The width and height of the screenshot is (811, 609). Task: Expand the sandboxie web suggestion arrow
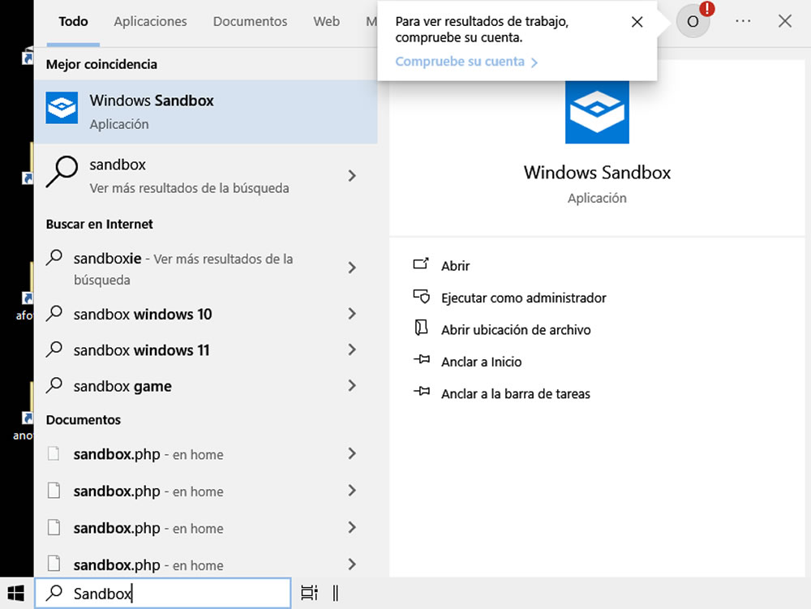[x=352, y=268]
